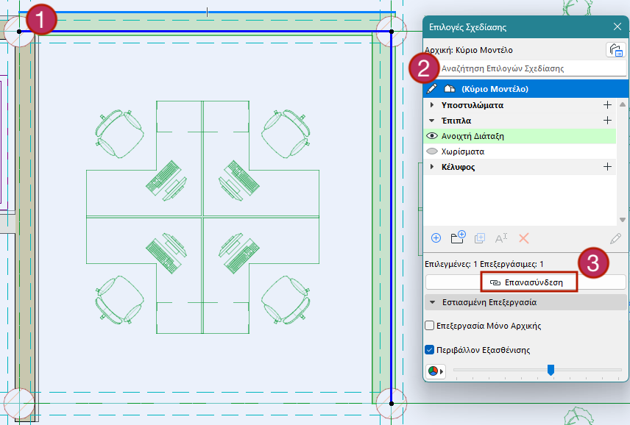Add option to Έπιπλα set via plus
Image resolution: width=630 pixels, height=425 pixels.
pos(607,121)
